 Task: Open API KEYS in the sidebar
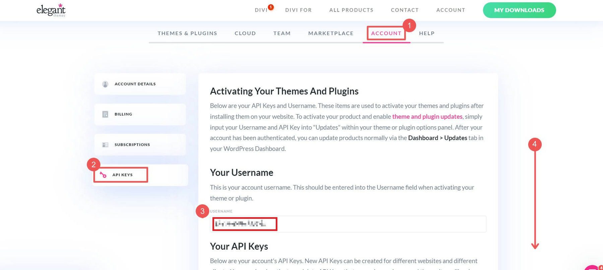click(141, 175)
